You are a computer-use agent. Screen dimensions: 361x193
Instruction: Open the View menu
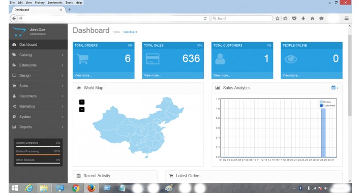[29, 3]
